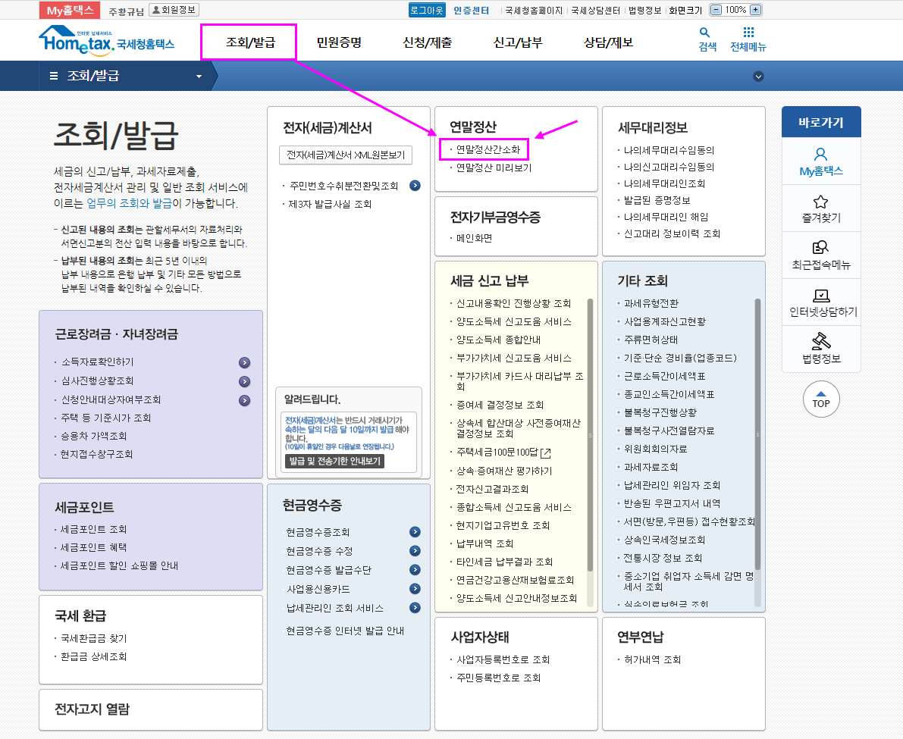
Task: Open 인터넷상담하기 laptop icon
Action: pos(820,295)
